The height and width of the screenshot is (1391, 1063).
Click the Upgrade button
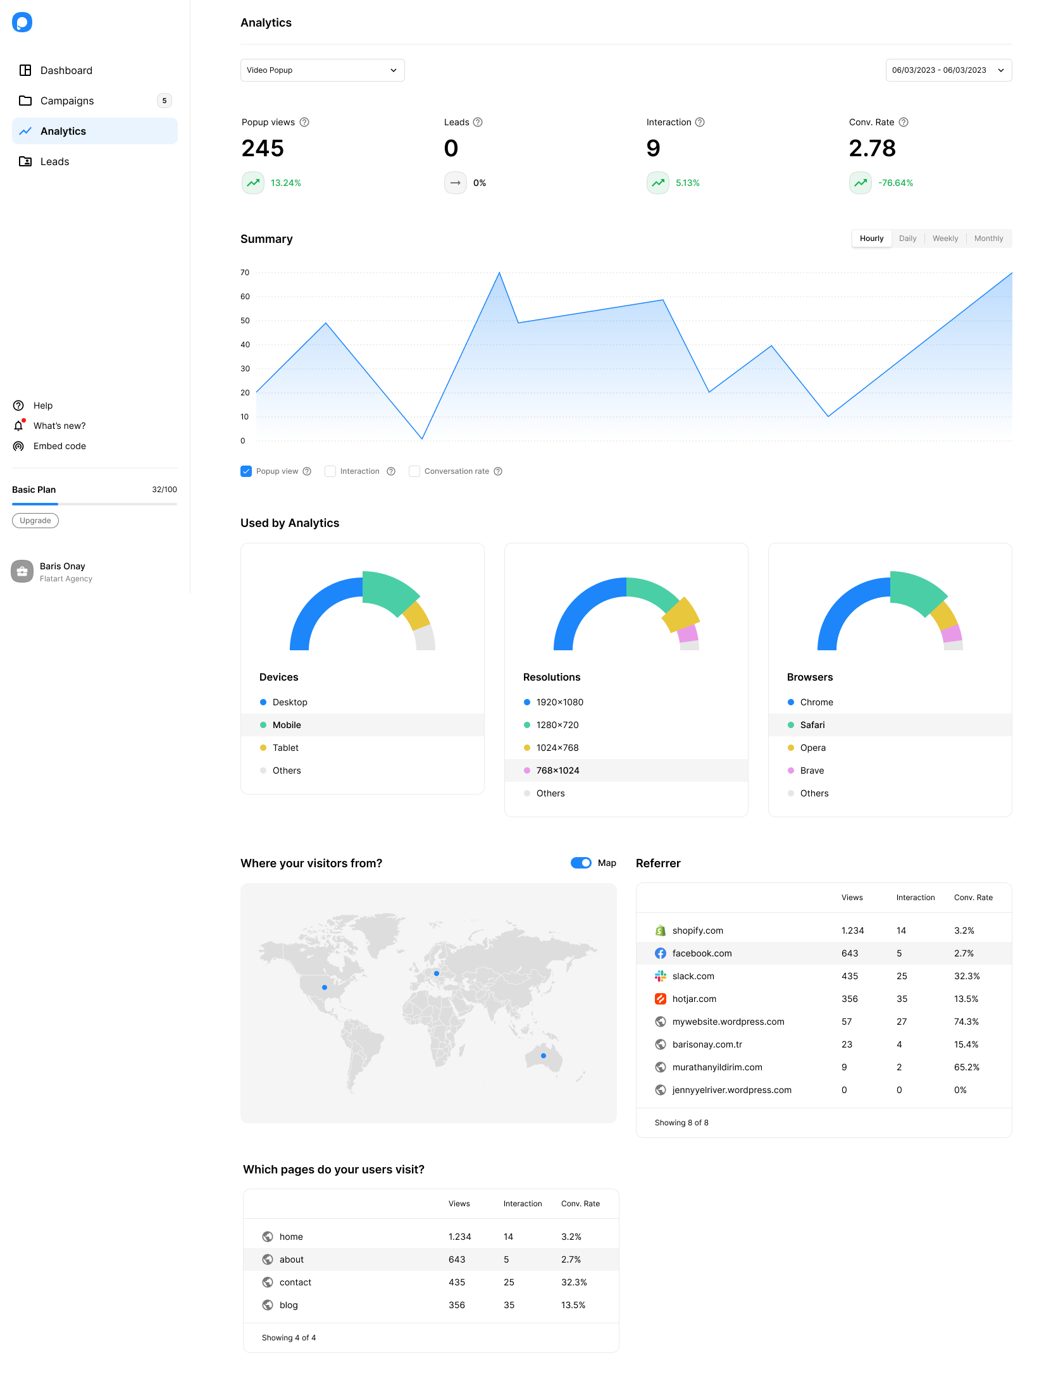point(35,521)
